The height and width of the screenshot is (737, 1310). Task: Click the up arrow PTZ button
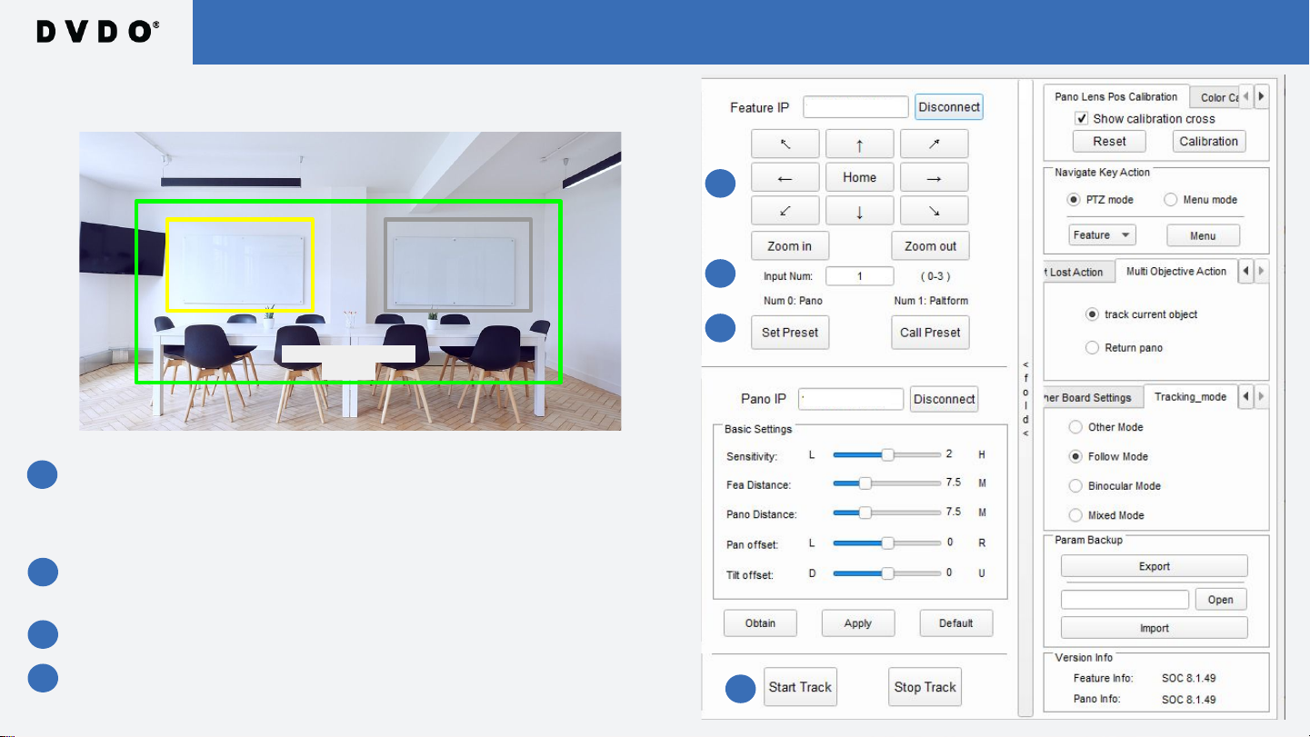(x=859, y=144)
